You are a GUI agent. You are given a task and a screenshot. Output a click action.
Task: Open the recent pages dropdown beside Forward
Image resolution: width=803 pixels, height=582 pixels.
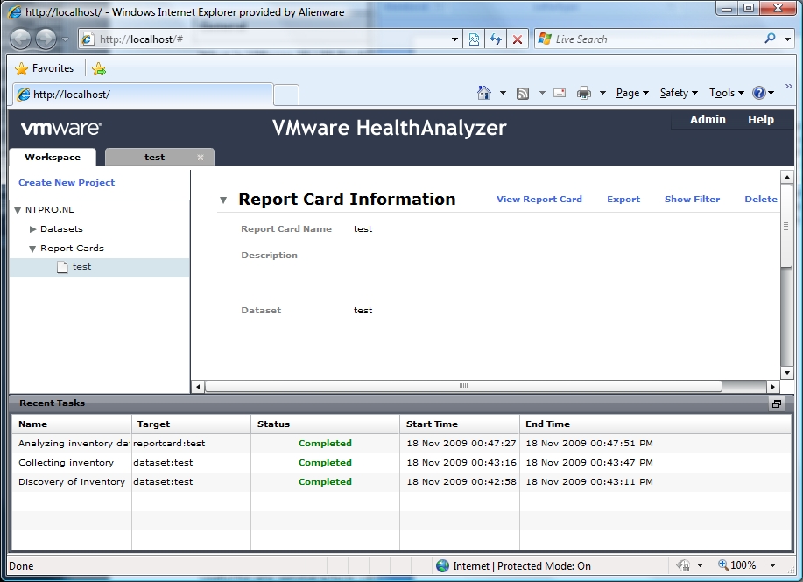coord(65,39)
